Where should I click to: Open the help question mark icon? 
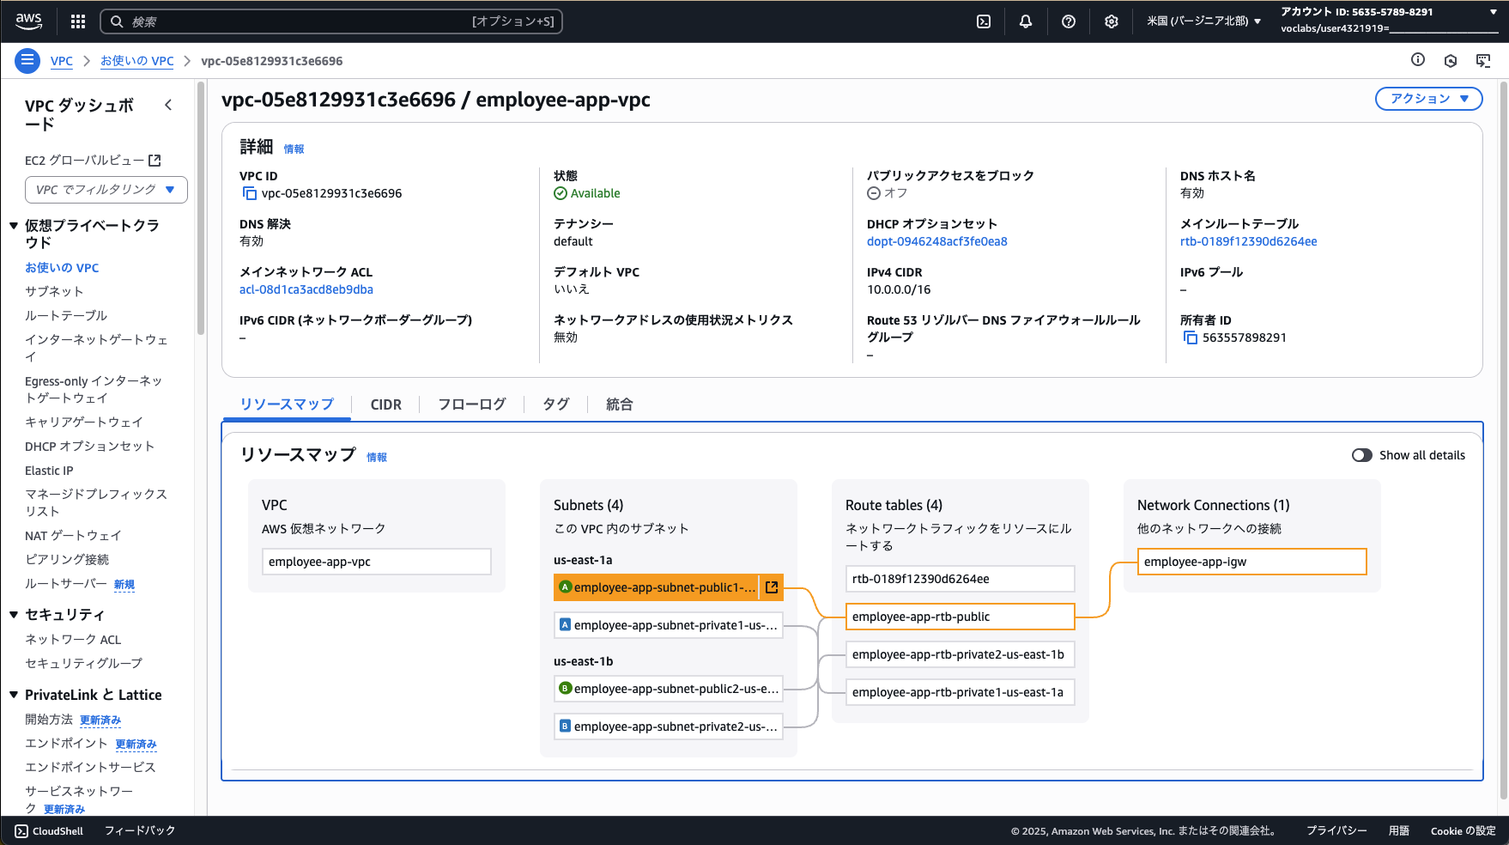pos(1069,21)
